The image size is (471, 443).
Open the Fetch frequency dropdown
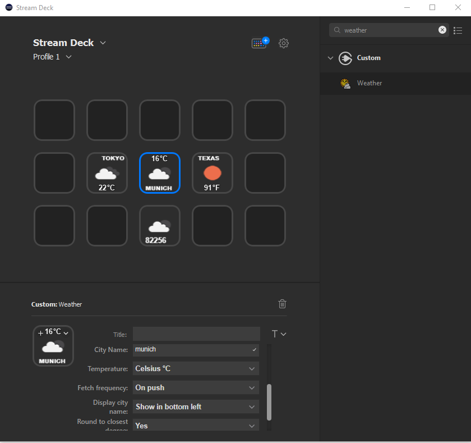pos(195,387)
